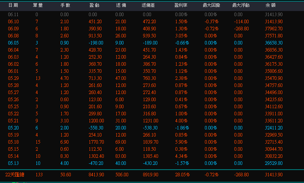
Task: Click the 最大浮虧 column header
Action: (x=241, y=5)
